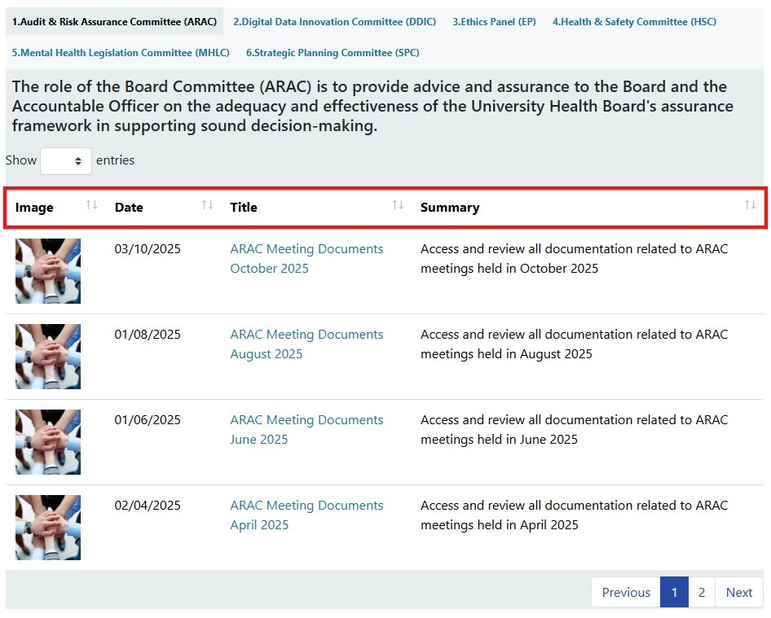Select the date 03/10/2025
This screenshot has width=771, height=618.
click(x=148, y=249)
